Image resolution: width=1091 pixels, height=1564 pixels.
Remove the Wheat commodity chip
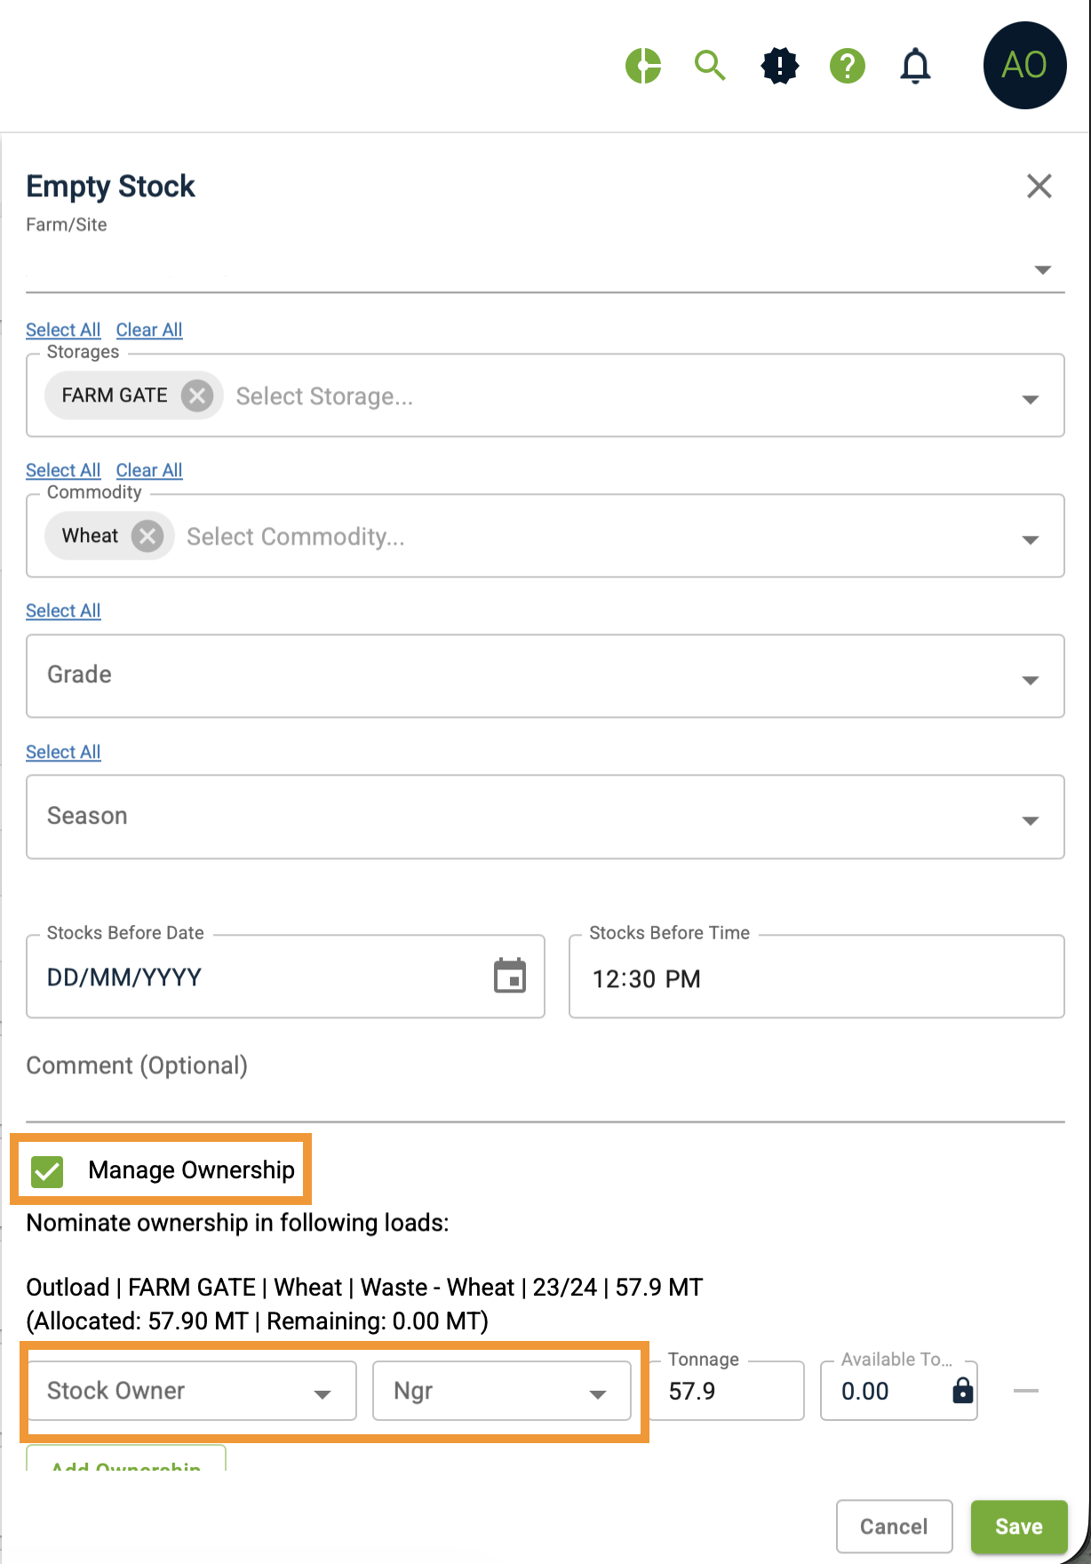tap(147, 536)
